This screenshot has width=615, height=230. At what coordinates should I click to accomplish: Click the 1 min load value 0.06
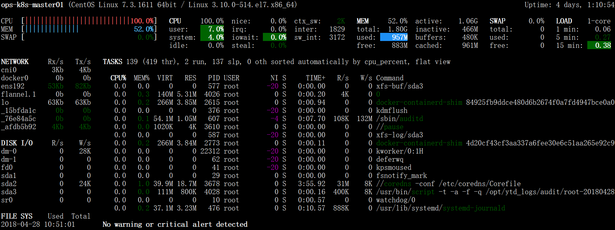603,29
